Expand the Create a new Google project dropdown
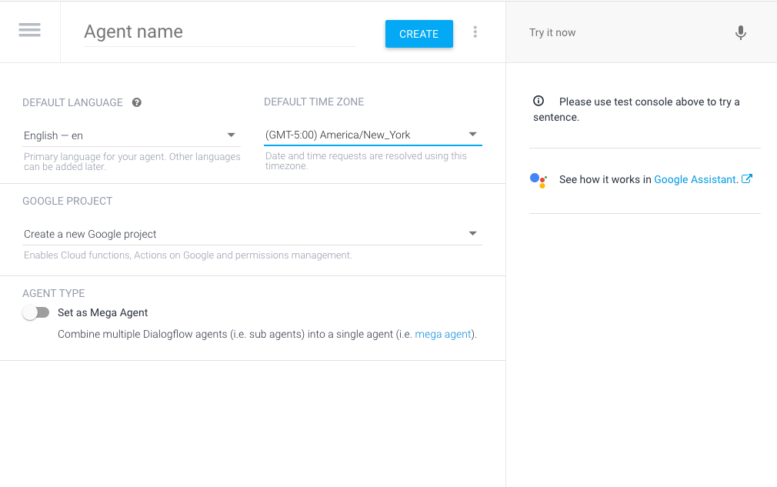The height and width of the screenshot is (487, 777). pos(252,234)
